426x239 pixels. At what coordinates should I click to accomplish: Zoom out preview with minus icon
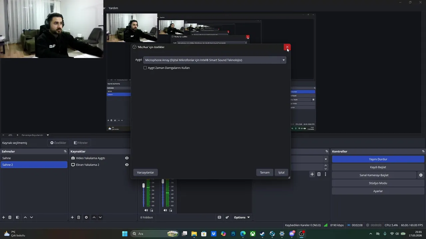pos(3,135)
